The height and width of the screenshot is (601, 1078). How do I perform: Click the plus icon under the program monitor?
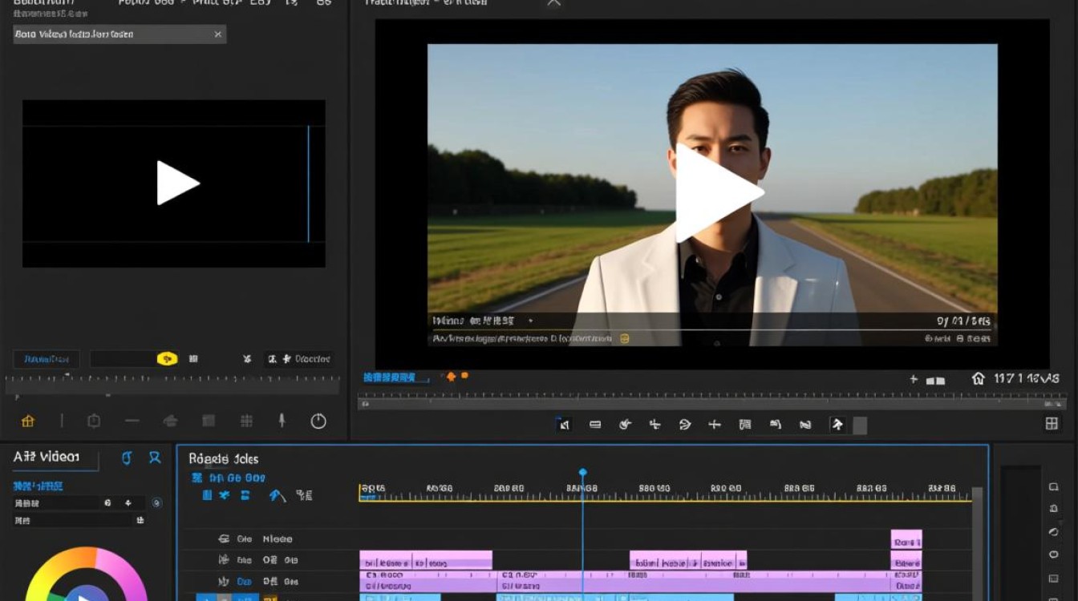pos(914,379)
